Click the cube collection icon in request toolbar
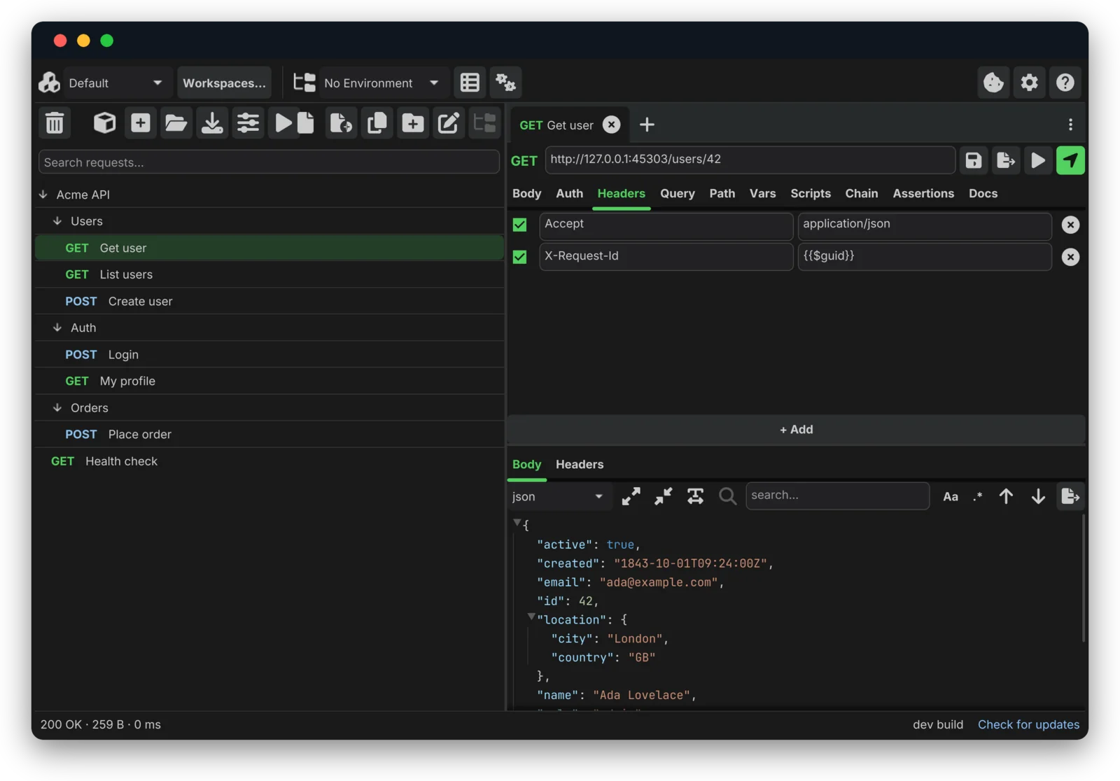 point(105,123)
